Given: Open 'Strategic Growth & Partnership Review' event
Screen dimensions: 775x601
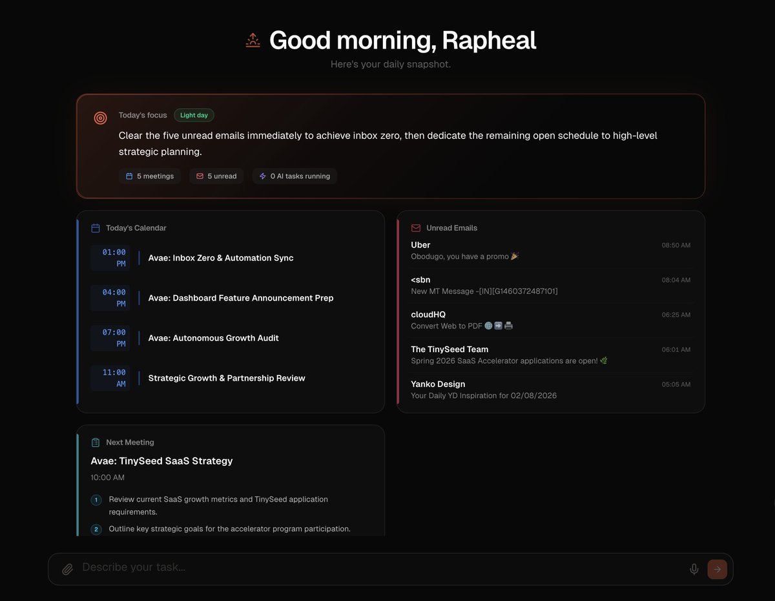Looking at the screenshot, I should [227, 378].
